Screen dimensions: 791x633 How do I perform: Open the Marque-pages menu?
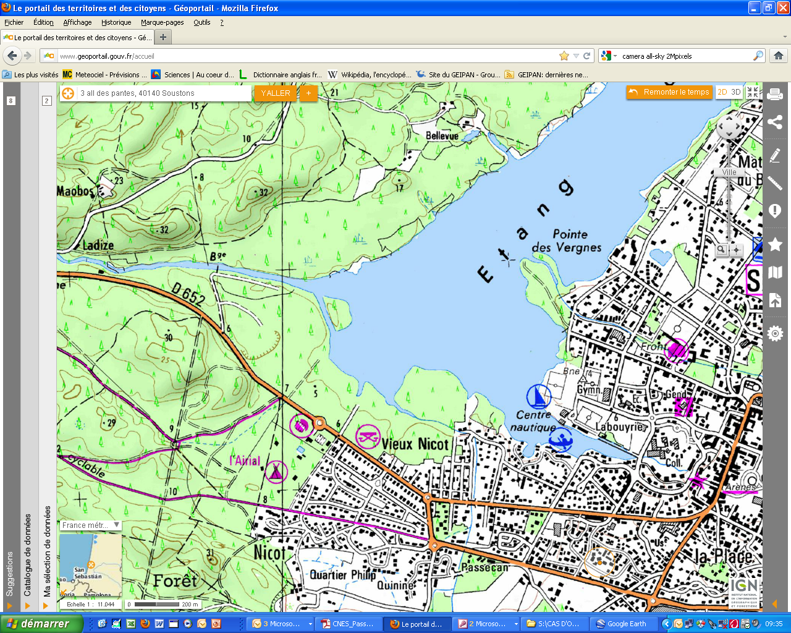coord(162,22)
